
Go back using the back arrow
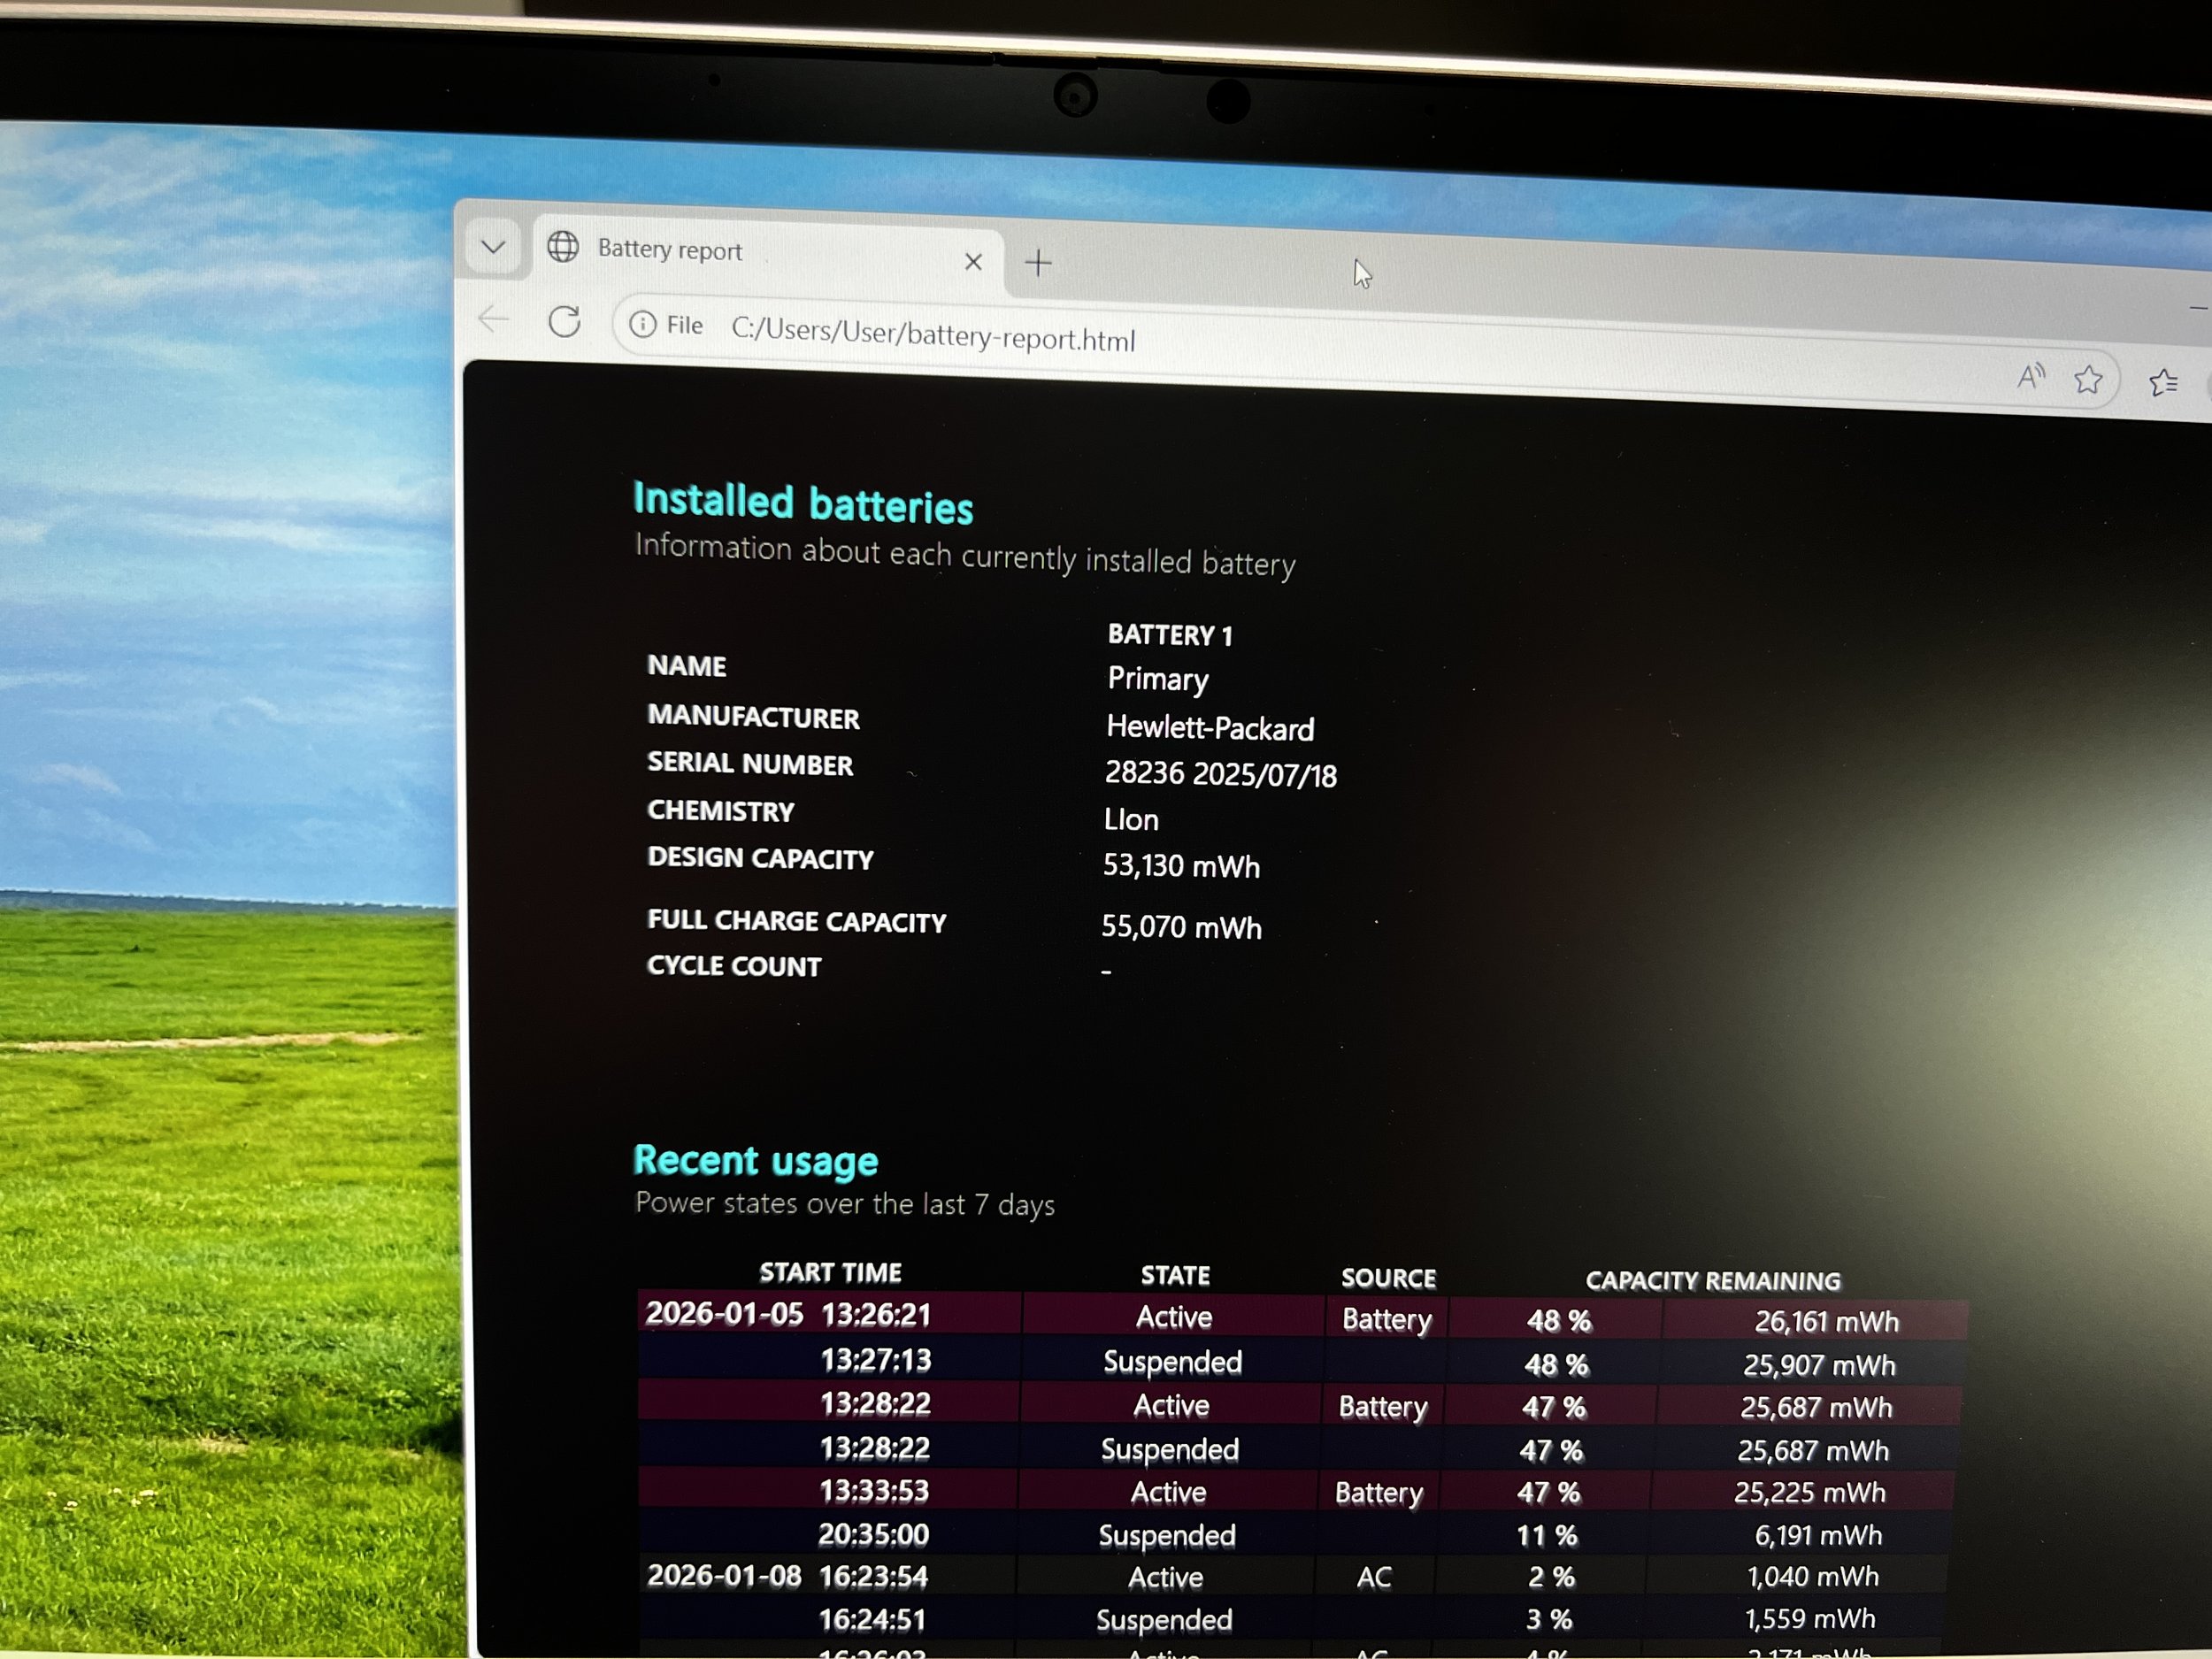click(493, 319)
